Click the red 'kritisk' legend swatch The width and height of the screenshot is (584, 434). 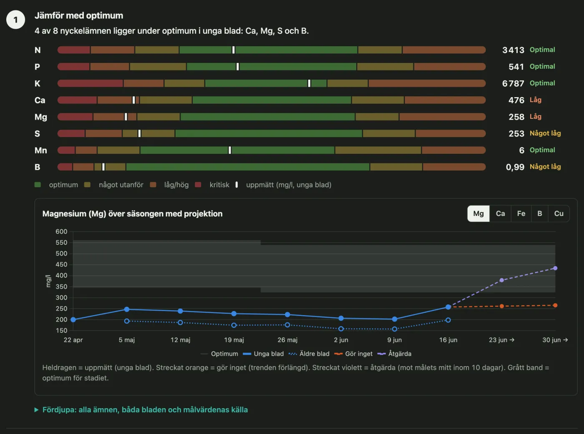198,185
